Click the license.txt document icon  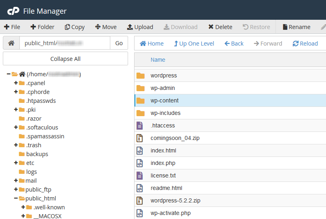(140, 175)
